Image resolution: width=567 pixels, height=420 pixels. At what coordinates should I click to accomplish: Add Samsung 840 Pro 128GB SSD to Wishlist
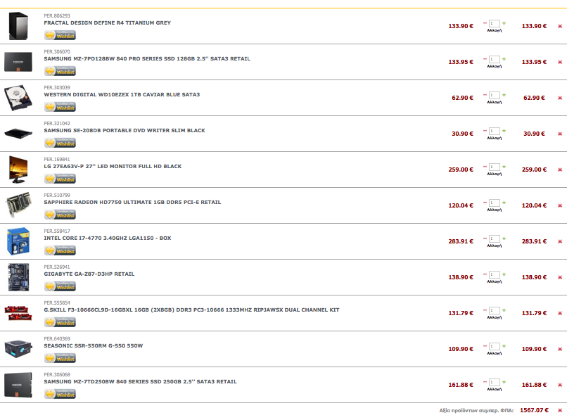60,71
